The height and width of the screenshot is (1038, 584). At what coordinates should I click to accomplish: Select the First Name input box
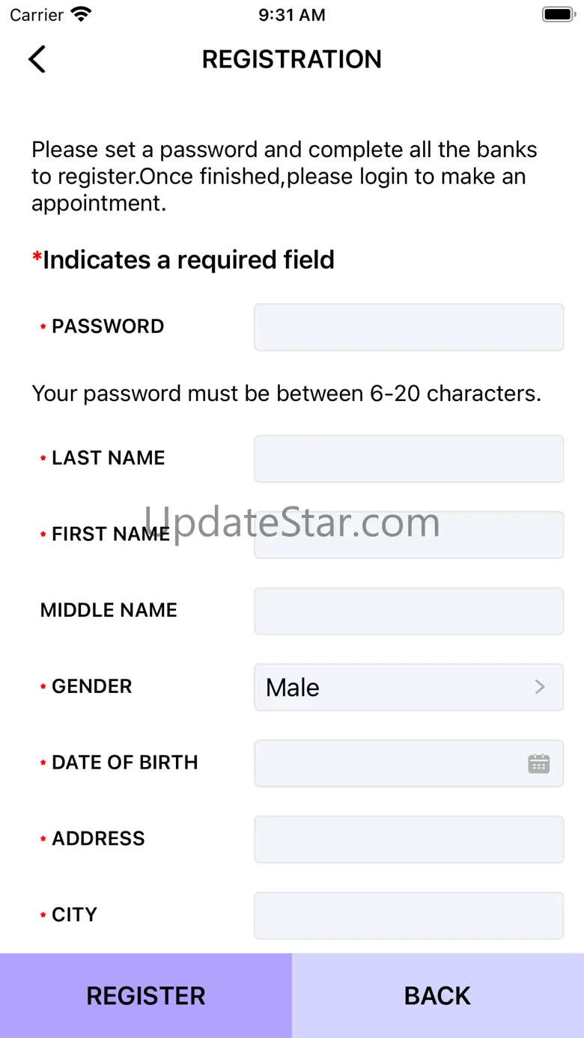coord(408,535)
